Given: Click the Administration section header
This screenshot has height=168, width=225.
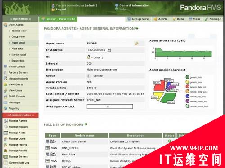Looking at the screenshot, I should point(20,115).
